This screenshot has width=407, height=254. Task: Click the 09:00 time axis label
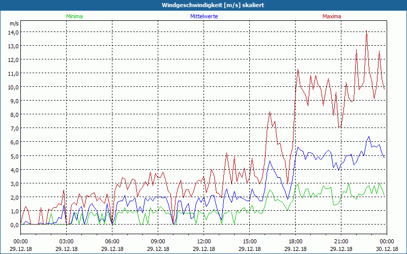[x=158, y=242]
